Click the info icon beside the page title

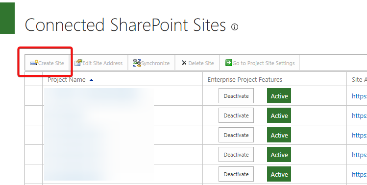pyautogui.click(x=235, y=27)
